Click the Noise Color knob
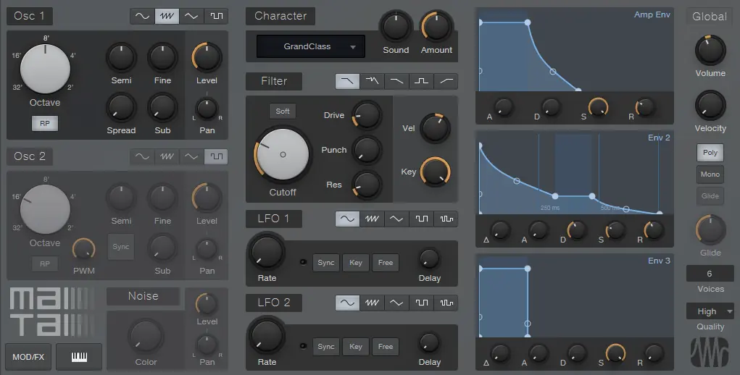Viewport: 740px width, 375px height. click(x=146, y=337)
